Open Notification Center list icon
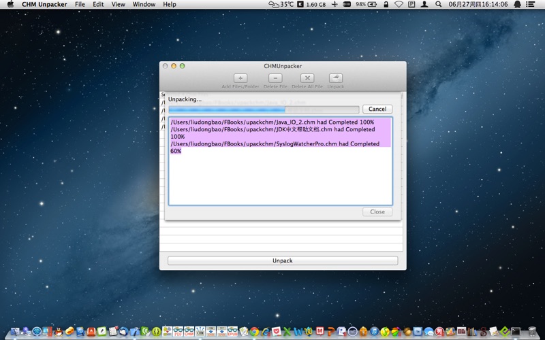The height and width of the screenshot is (340, 545). point(531,4)
